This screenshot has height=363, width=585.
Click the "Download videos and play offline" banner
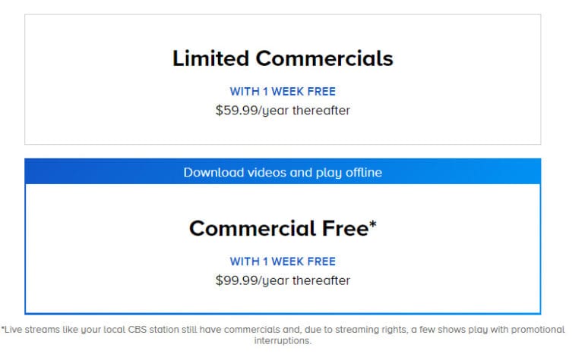coord(282,172)
